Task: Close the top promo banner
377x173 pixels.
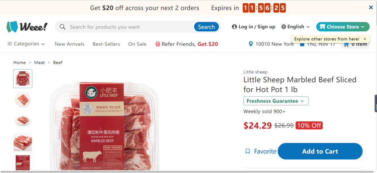Action: tap(371, 7)
